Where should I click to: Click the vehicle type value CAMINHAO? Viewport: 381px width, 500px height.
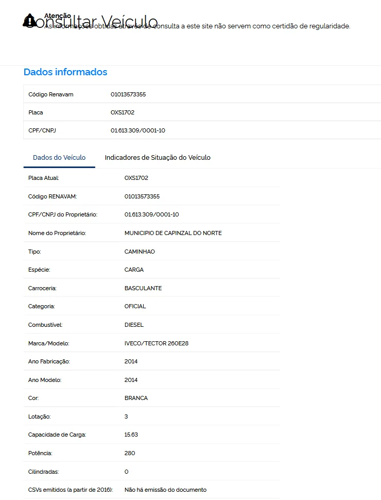pos(140,252)
